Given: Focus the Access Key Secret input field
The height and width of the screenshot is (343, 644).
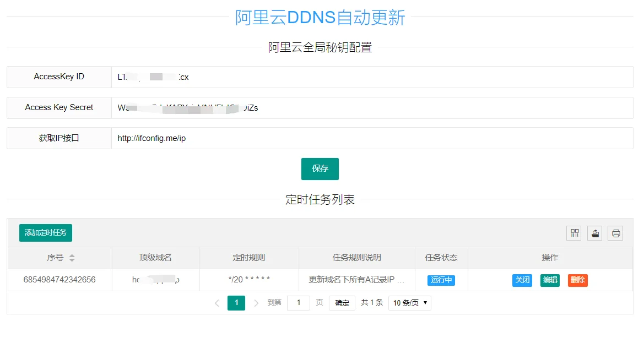Looking at the screenshot, I should tap(372, 108).
